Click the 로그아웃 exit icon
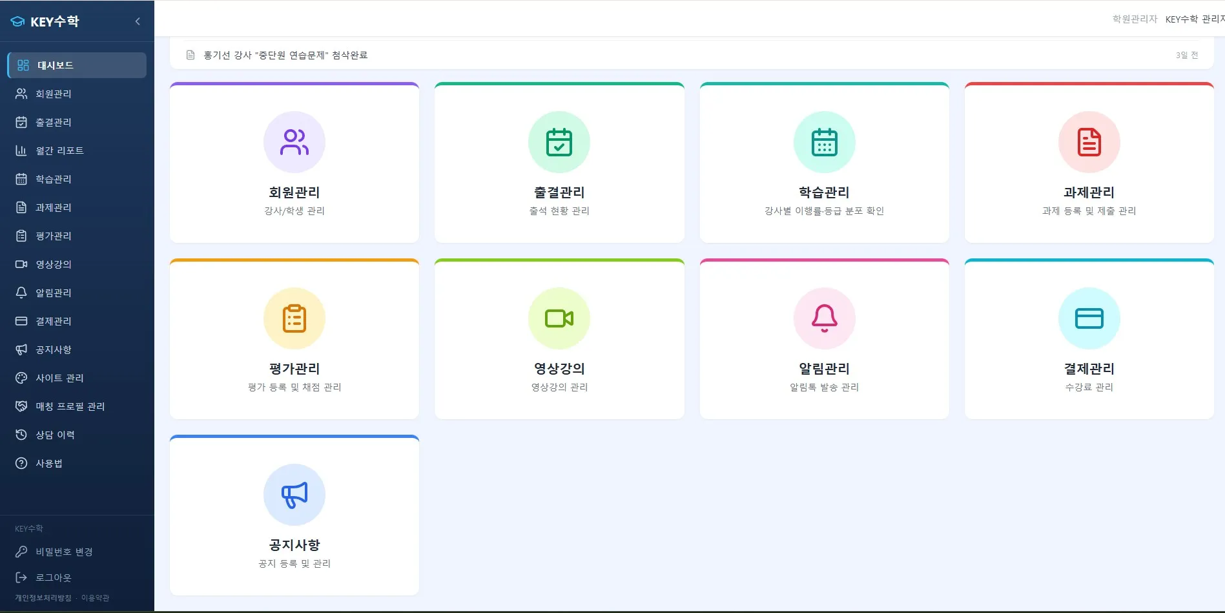The image size is (1225, 613). point(21,577)
